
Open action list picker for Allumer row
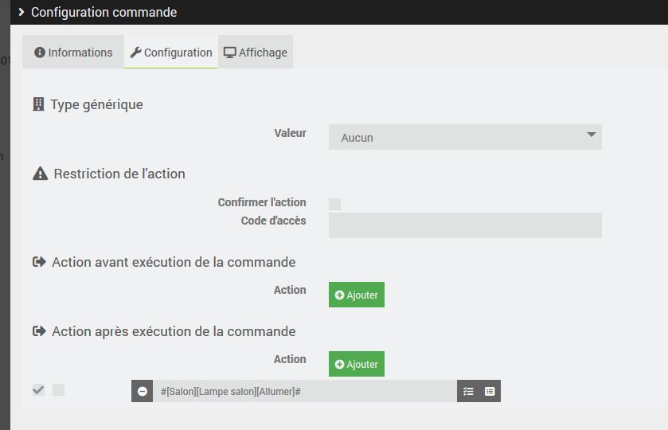pyautogui.click(x=468, y=391)
